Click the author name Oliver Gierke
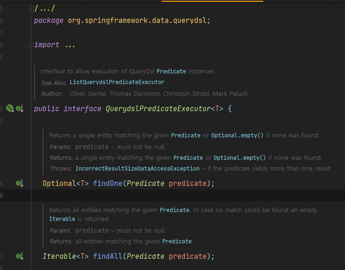 coord(88,94)
